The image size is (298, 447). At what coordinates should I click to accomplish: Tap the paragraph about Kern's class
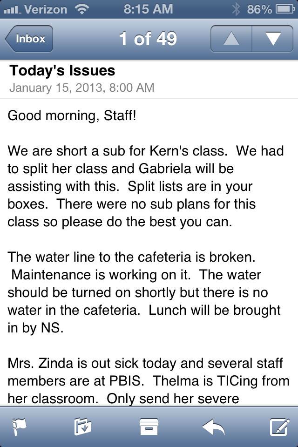click(x=146, y=186)
